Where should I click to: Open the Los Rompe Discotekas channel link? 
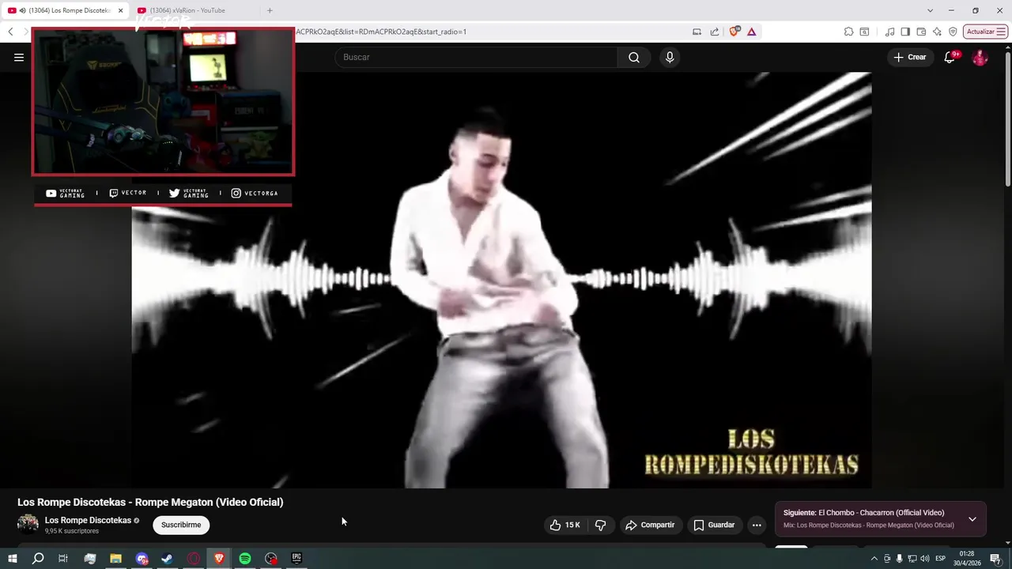(88, 520)
